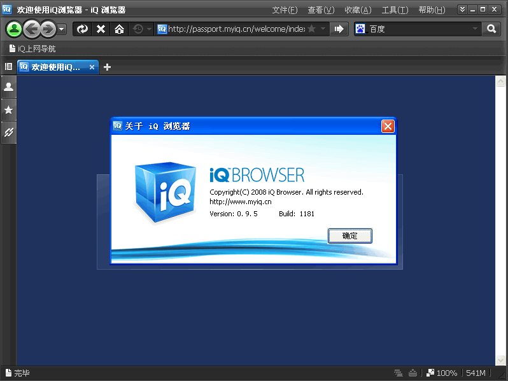Refresh the page with the reload icon
This screenshot has width=508, height=381.
(x=82, y=29)
